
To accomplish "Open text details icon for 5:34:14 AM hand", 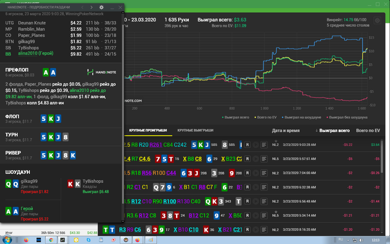I will (264, 216).
